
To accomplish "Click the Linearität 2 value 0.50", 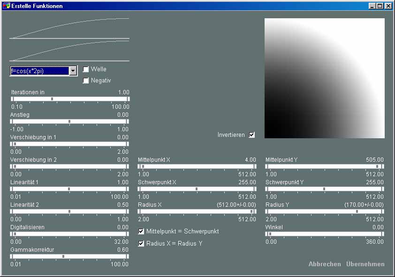I will click(123, 205).
